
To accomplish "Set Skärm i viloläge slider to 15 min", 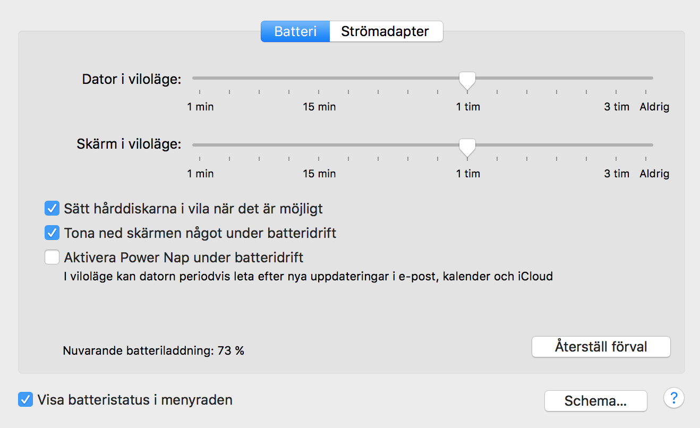I will pos(319,144).
